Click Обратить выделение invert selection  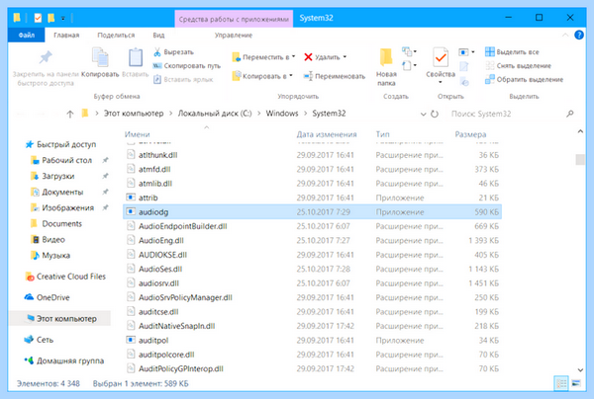point(525,79)
